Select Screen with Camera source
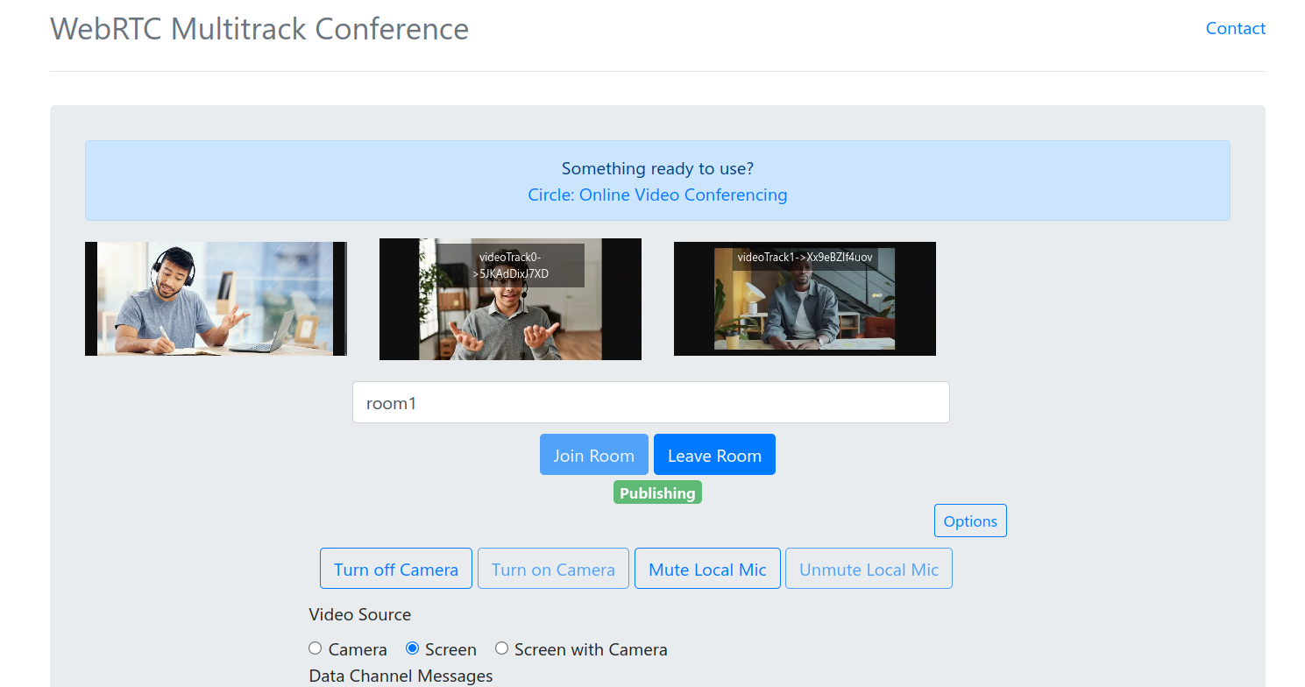The image size is (1305, 687). click(x=501, y=648)
